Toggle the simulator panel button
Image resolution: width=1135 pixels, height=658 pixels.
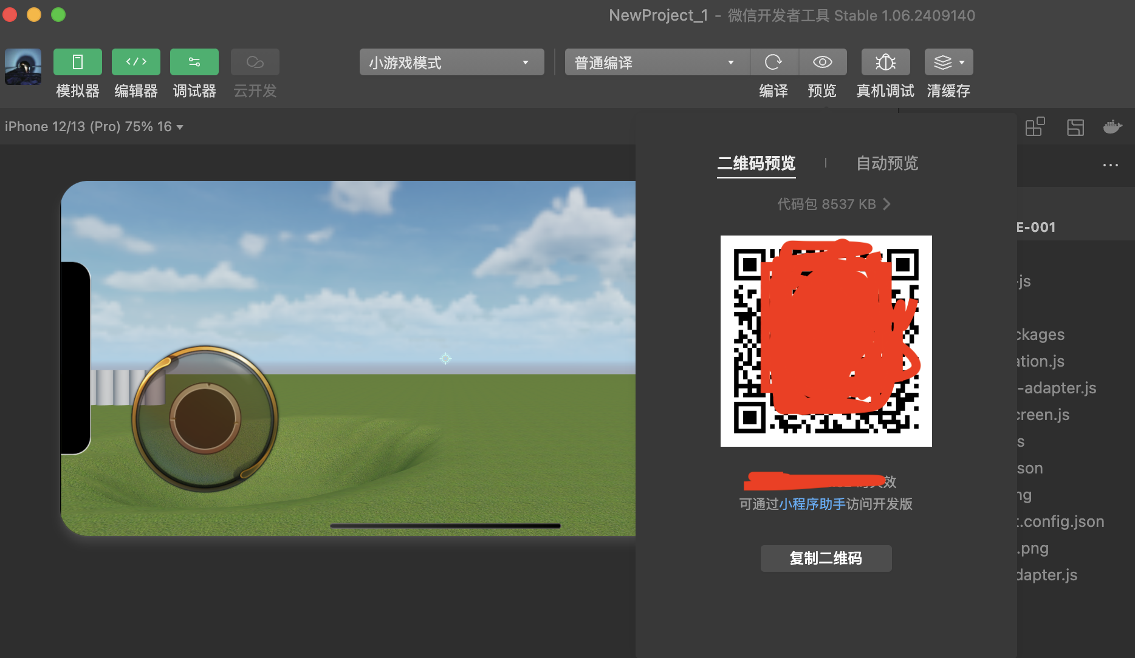77,62
